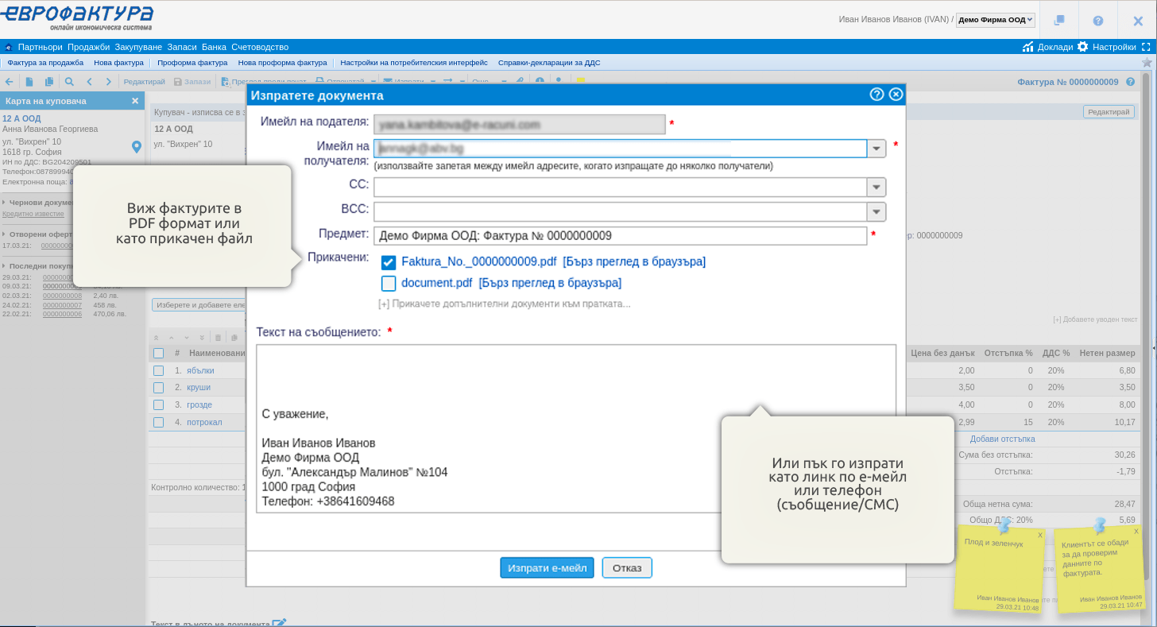Click the search magnifier icon in toolbar
Image resolution: width=1157 pixels, height=627 pixels.
pyautogui.click(x=69, y=81)
